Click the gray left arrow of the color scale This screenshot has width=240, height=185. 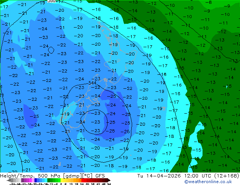[9, 180]
